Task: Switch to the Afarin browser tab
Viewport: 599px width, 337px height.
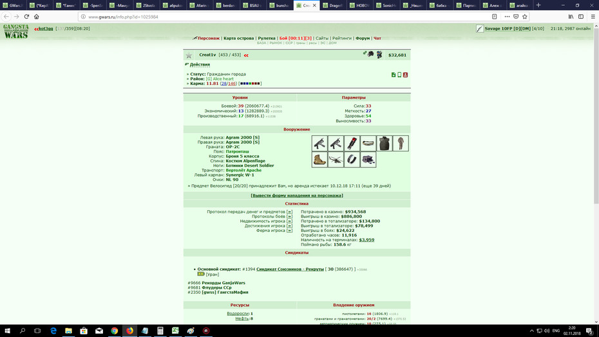Action: [201, 5]
